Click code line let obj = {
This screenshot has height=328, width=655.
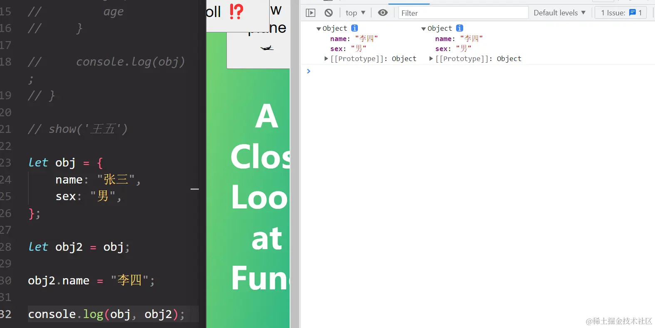pyautogui.click(x=65, y=163)
